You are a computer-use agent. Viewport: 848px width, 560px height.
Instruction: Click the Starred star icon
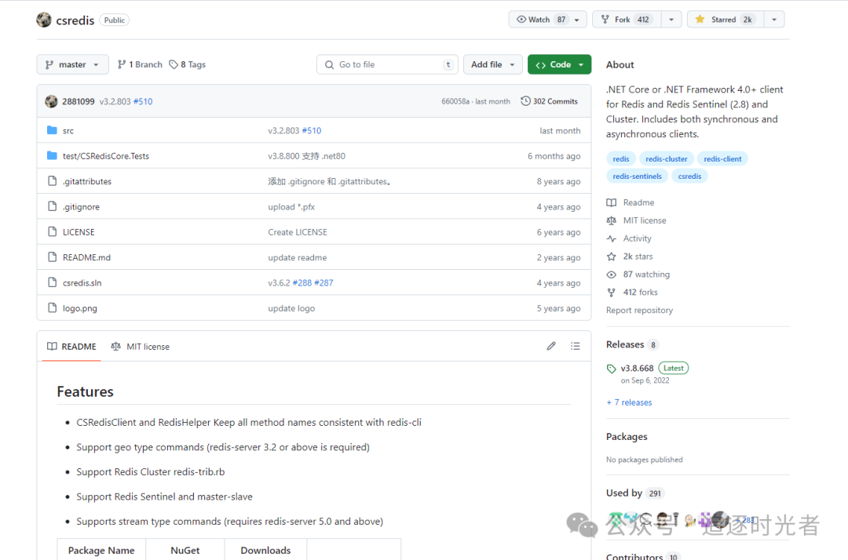[700, 20]
